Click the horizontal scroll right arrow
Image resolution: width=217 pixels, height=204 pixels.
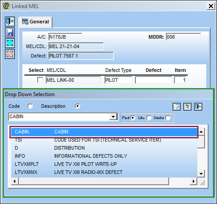pos(194,181)
